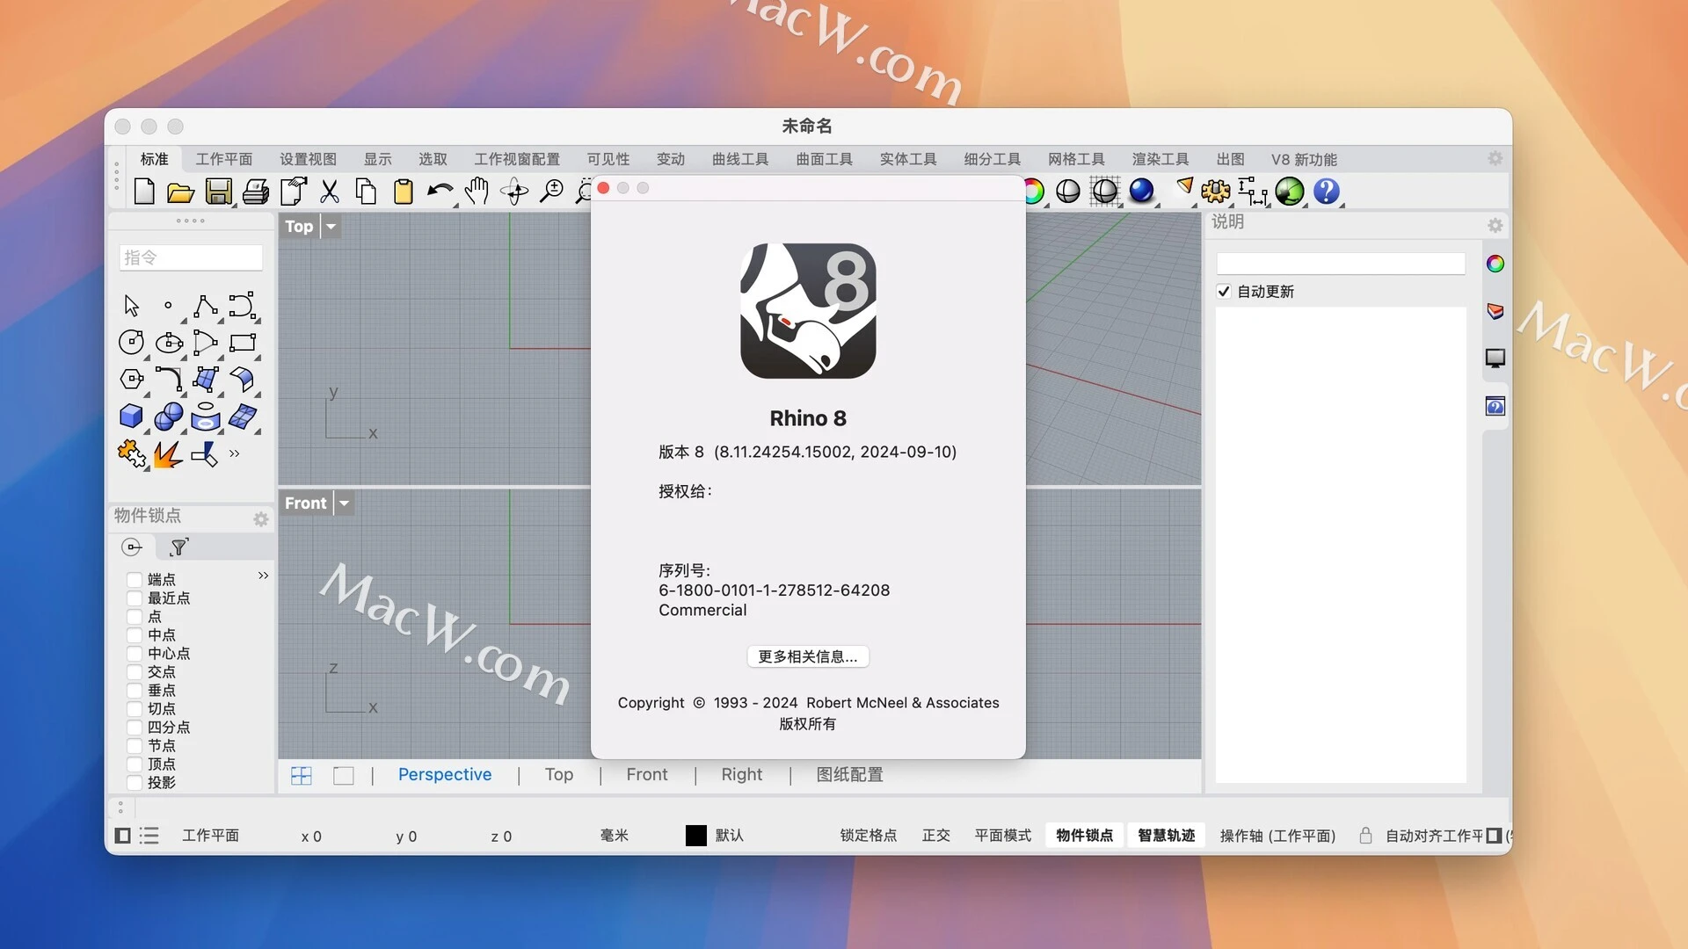Open a file with the folder icon
The image size is (1688, 949).
[x=180, y=192]
